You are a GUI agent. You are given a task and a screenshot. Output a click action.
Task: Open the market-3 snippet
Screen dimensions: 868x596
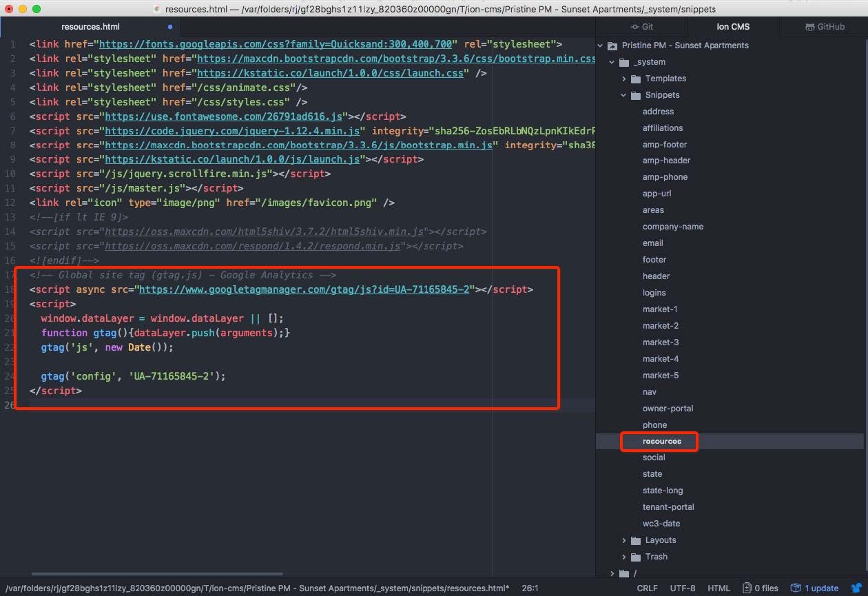pos(661,342)
